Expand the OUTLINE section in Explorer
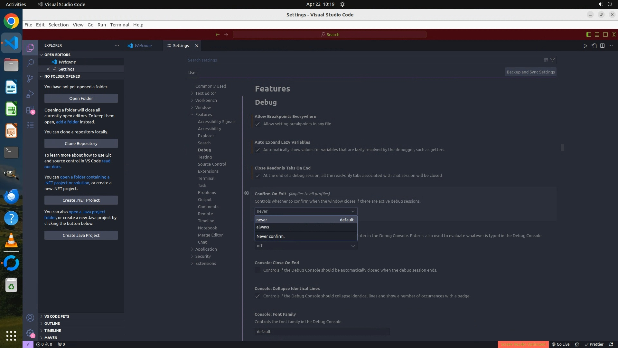This screenshot has width=618, height=348. tap(52, 324)
